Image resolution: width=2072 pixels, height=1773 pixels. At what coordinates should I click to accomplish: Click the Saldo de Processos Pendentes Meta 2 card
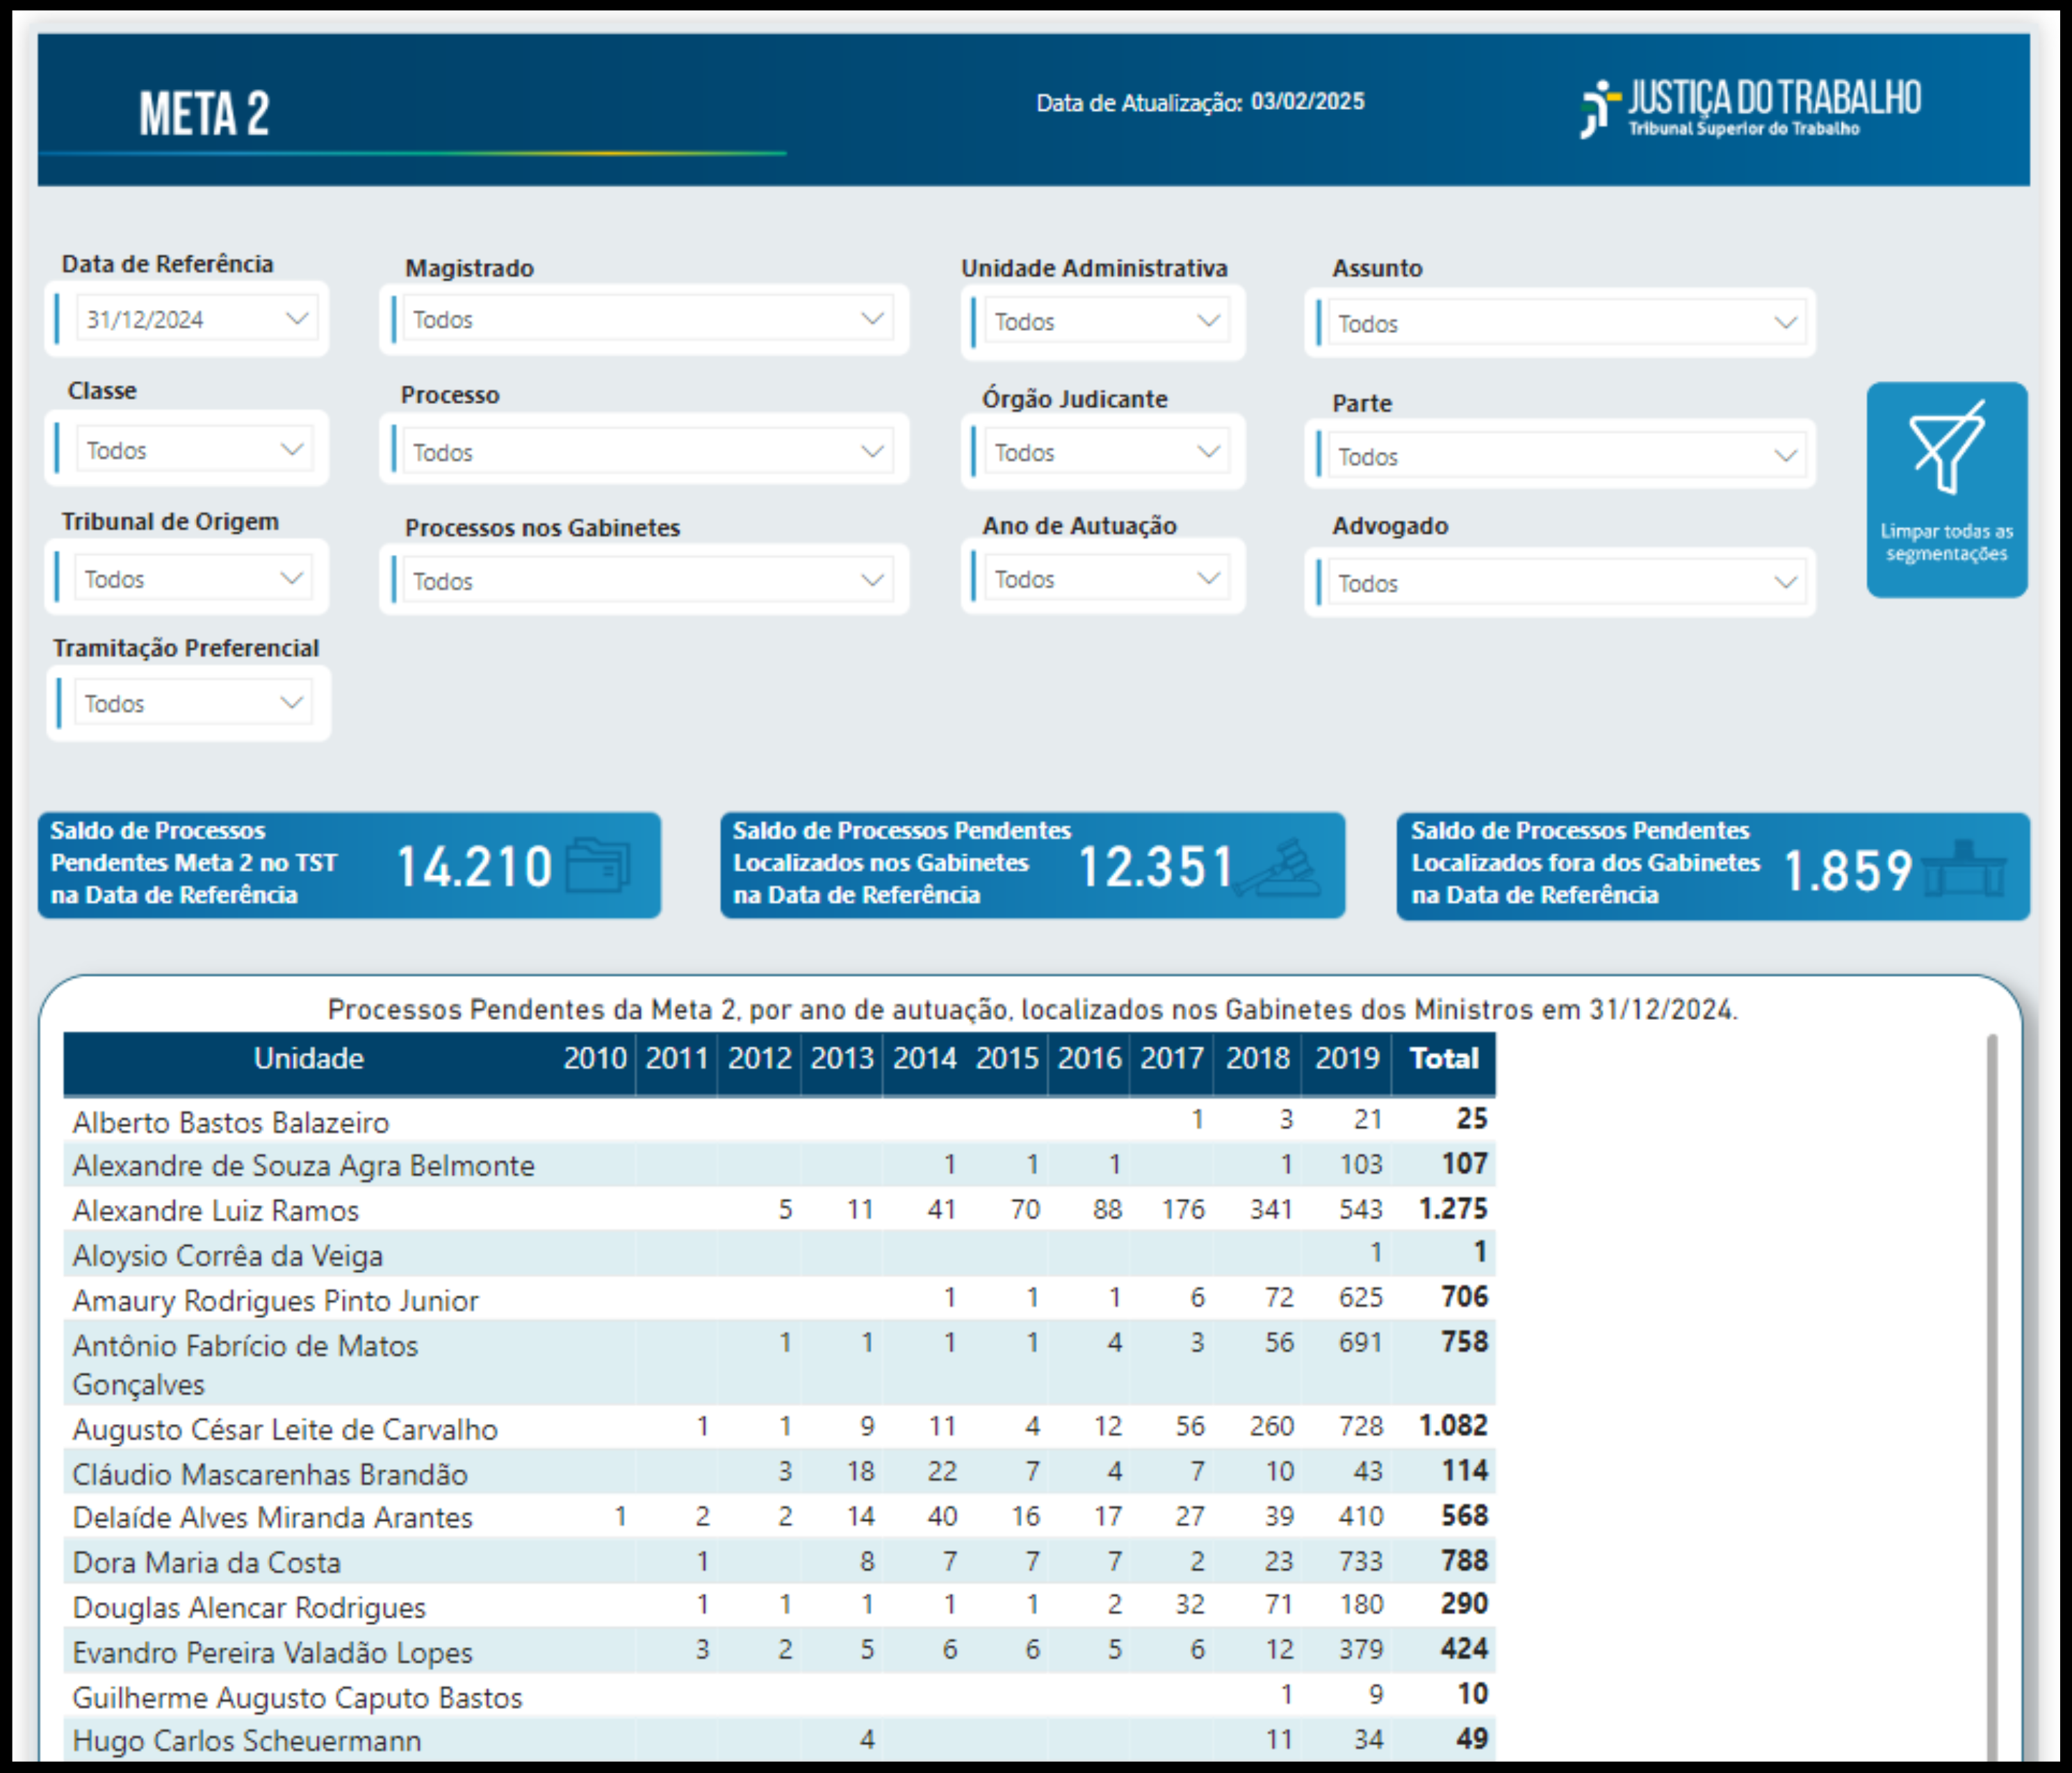click(x=349, y=866)
